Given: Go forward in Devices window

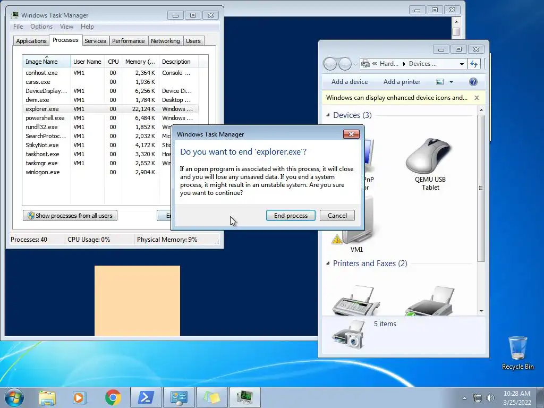Looking at the screenshot, I should [x=344, y=64].
